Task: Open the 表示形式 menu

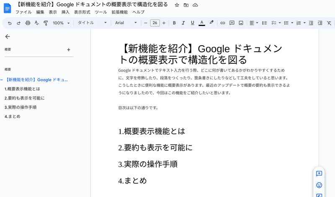Action: tap(82, 12)
